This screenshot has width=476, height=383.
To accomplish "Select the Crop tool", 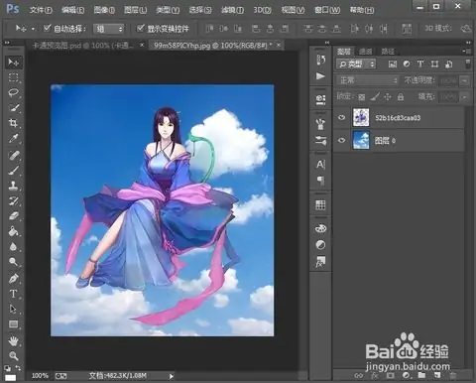I will click(x=14, y=123).
